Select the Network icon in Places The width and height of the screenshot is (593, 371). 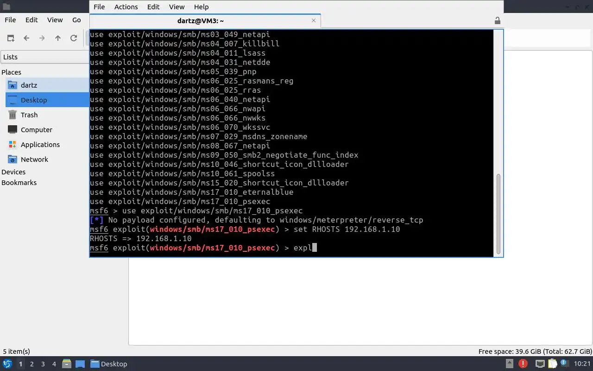click(13, 160)
